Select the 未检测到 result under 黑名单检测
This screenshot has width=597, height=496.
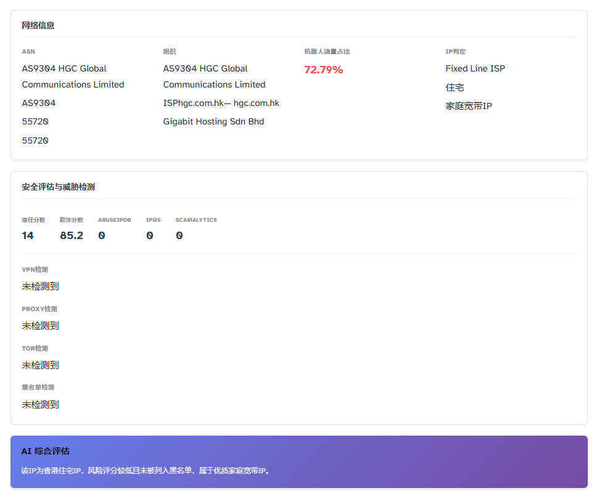point(40,404)
